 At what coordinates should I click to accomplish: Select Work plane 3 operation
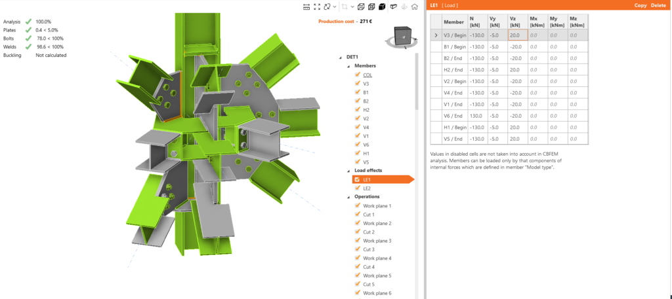click(377, 241)
